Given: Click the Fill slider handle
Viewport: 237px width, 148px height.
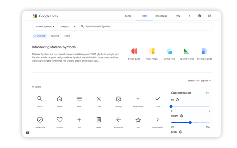Looking at the screenshot, I should coord(171,106).
